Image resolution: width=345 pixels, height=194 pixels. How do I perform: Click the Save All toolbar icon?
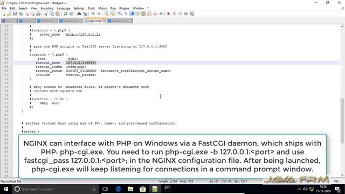[20, 13]
